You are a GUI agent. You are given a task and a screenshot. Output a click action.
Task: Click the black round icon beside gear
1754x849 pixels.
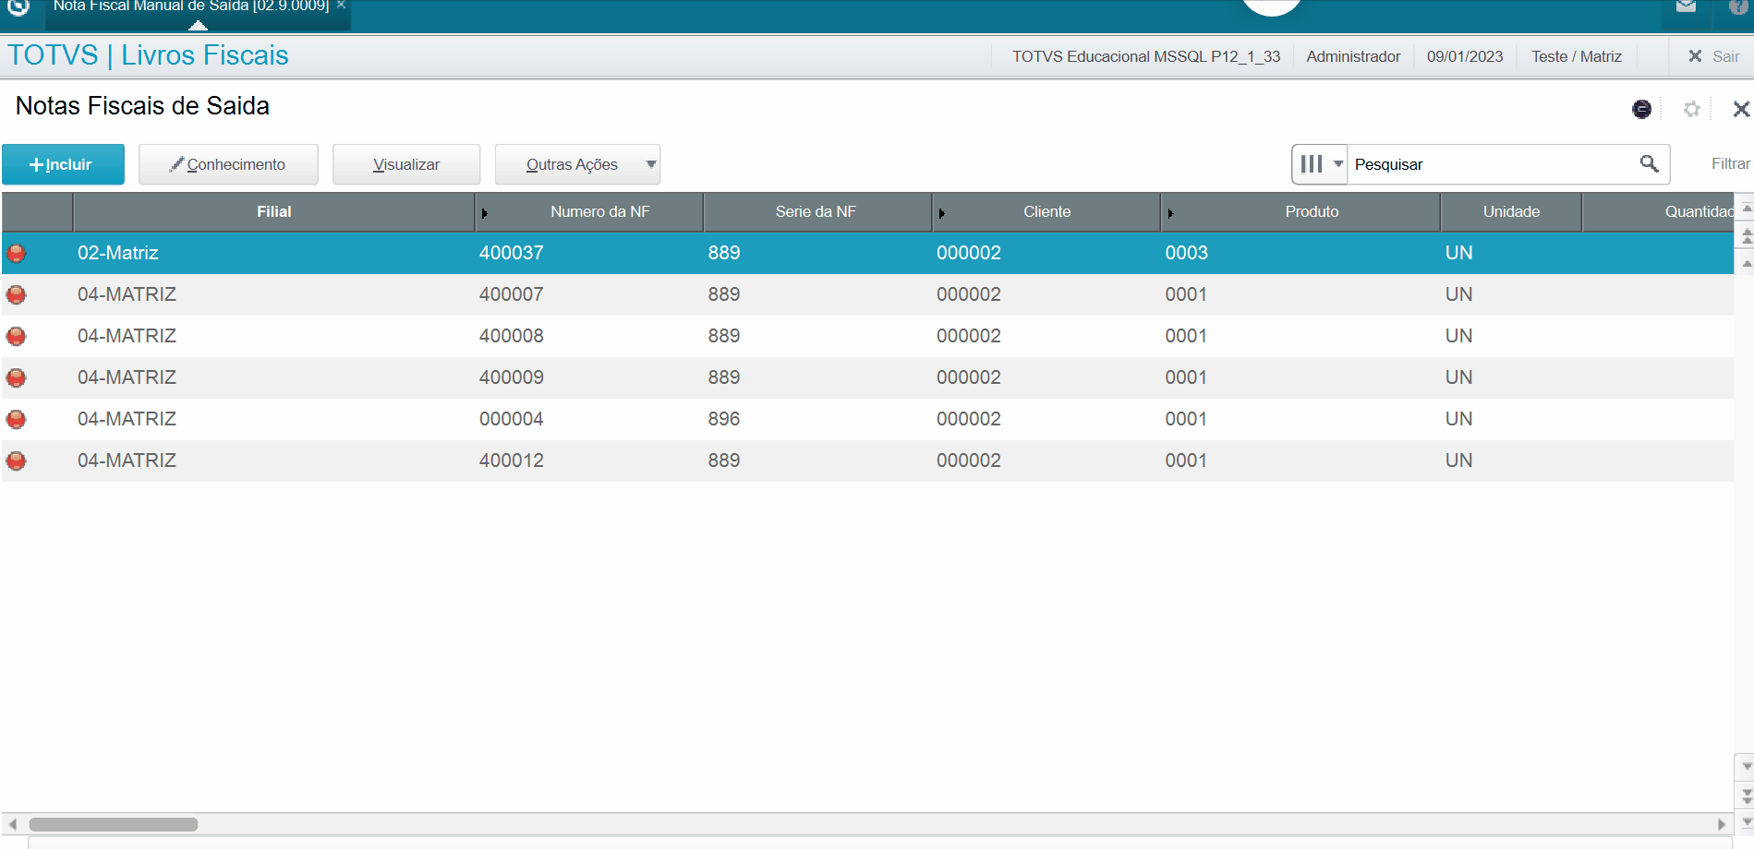coord(1641,109)
